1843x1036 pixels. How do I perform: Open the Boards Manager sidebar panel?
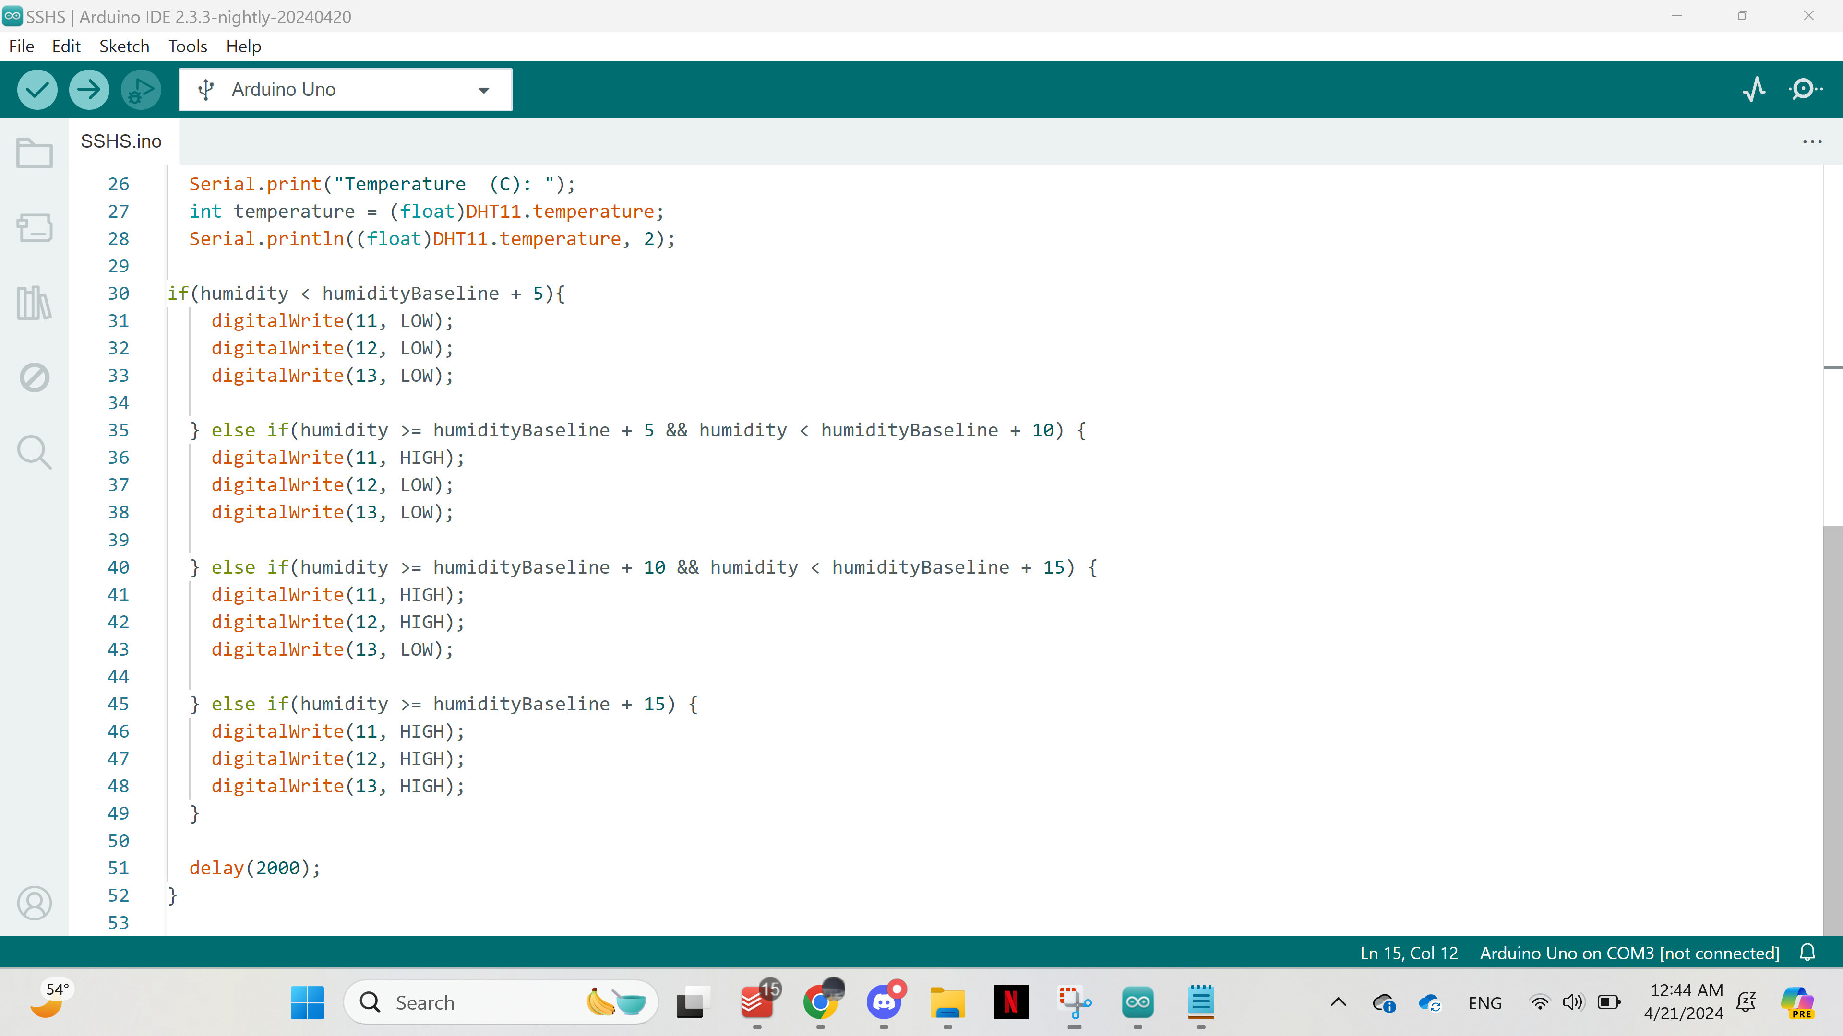pos(35,228)
